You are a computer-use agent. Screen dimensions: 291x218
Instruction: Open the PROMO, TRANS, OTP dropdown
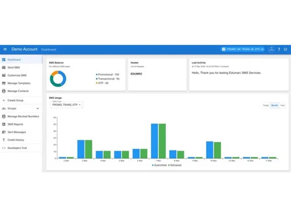pos(66,105)
